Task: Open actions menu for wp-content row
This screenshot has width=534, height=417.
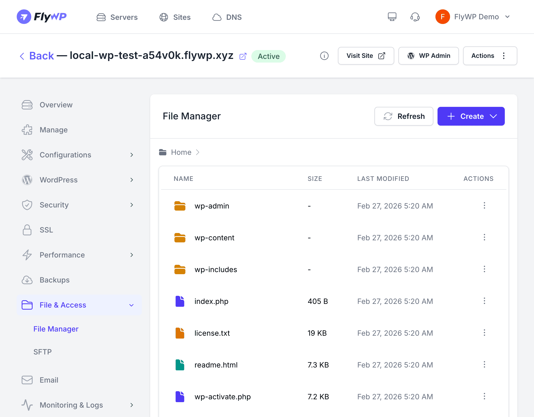Action: (x=484, y=237)
